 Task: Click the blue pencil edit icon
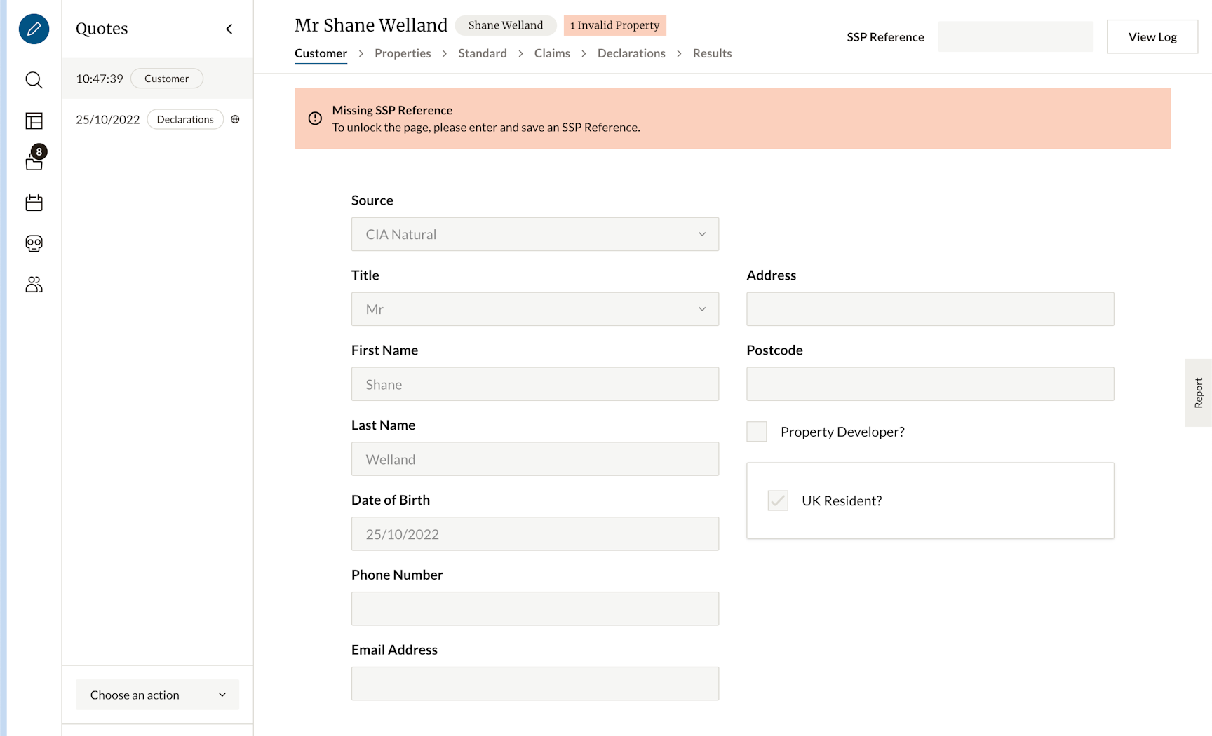tap(34, 29)
